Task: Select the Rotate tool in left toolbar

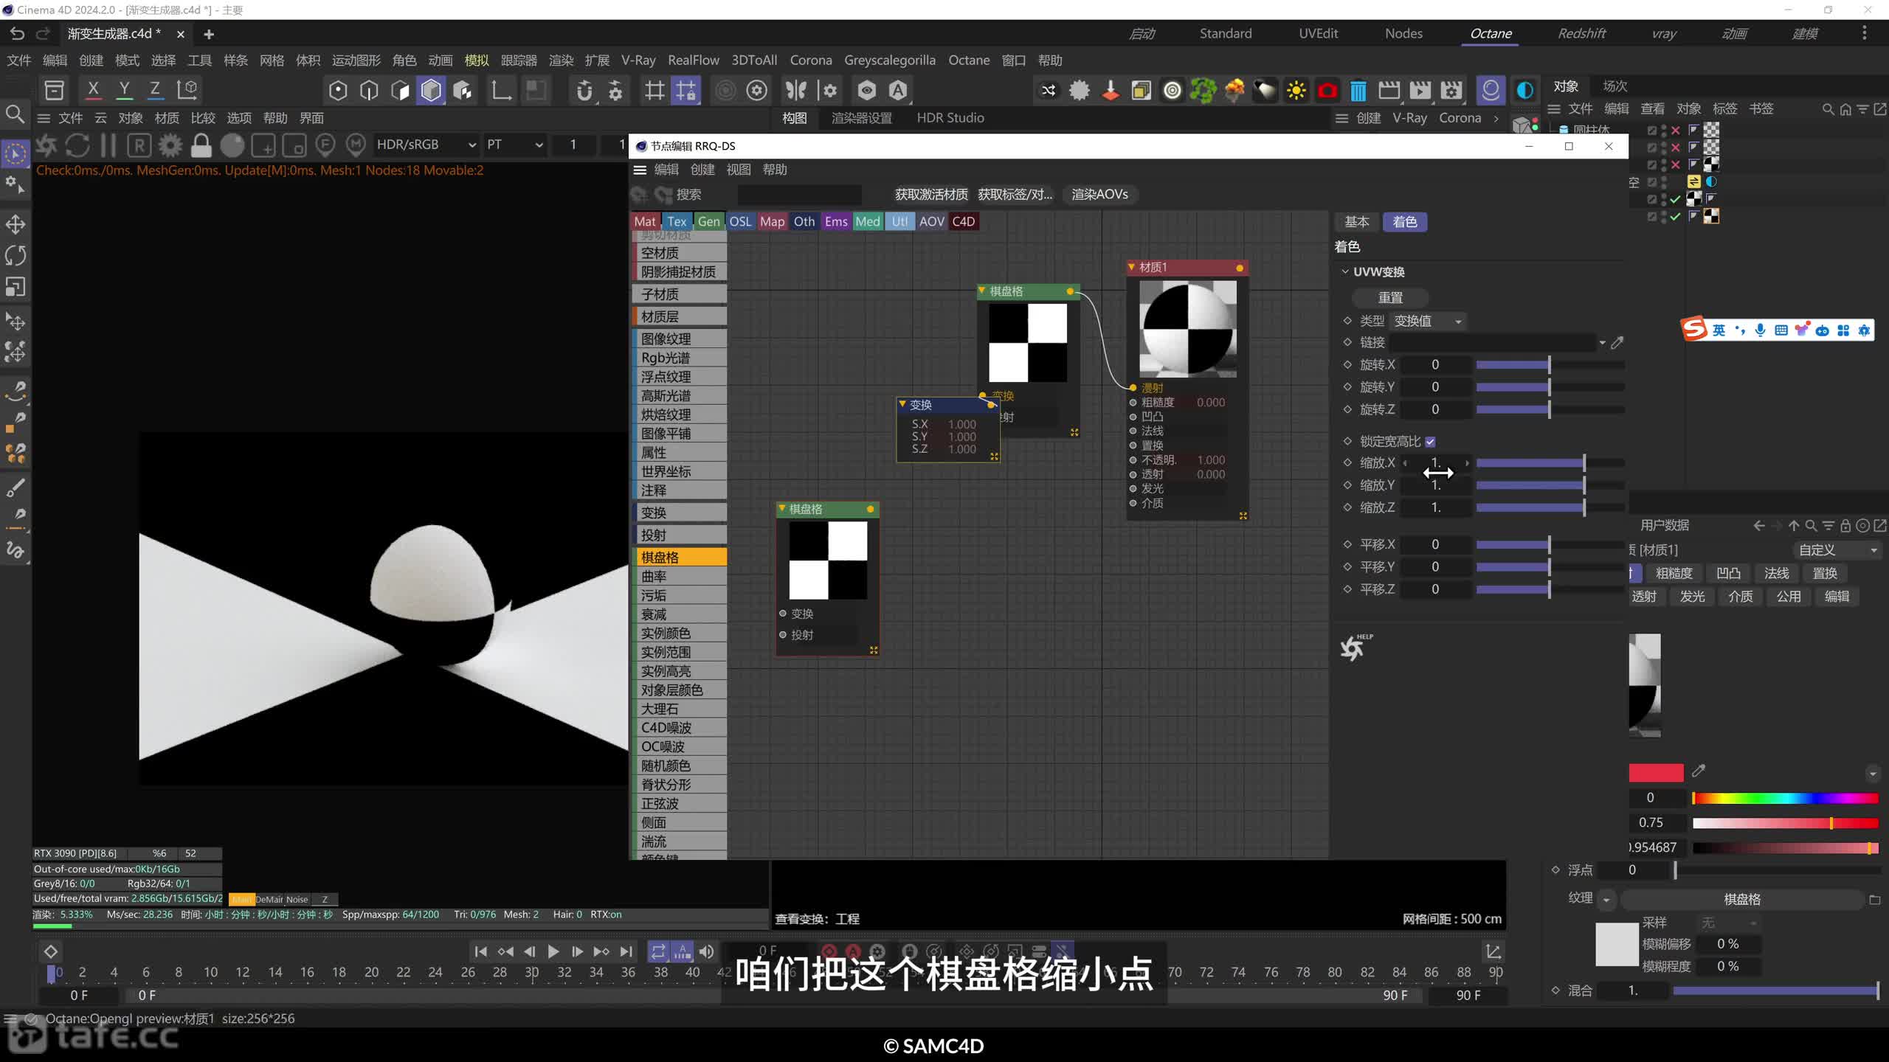Action: (15, 255)
